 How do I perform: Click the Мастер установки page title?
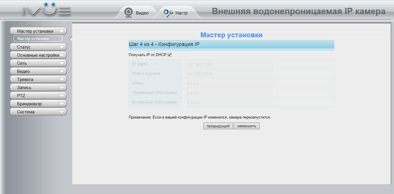pos(231,35)
